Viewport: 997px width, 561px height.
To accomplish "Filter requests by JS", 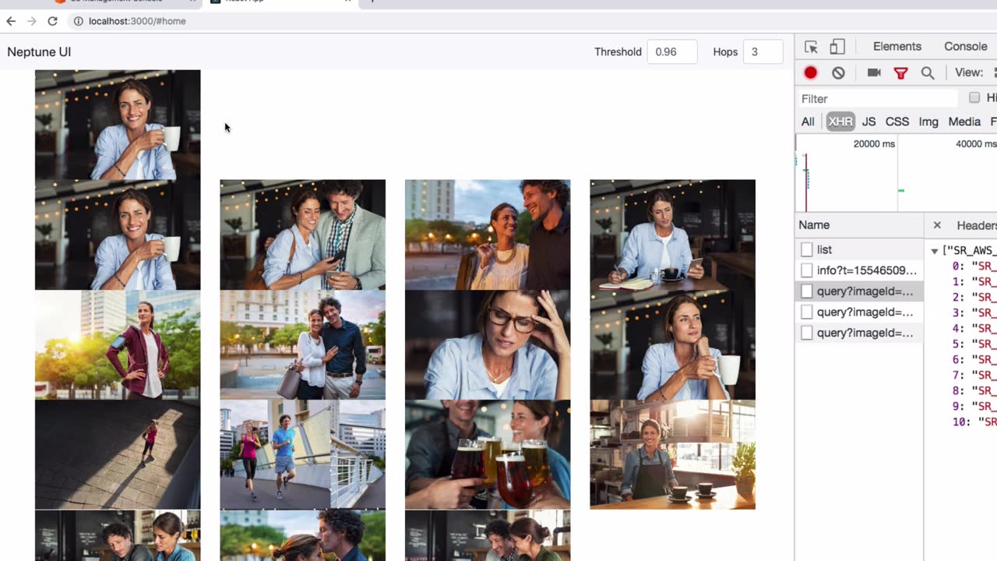I will [x=868, y=122].
